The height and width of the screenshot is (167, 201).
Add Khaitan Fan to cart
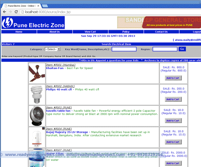pos(173,78)
